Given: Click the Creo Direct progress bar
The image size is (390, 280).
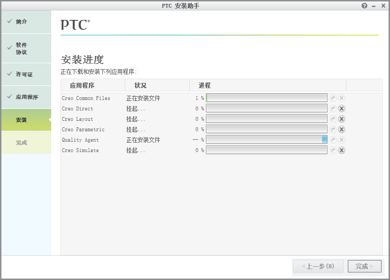Looking at the screenshot, I should pos(266,108).
